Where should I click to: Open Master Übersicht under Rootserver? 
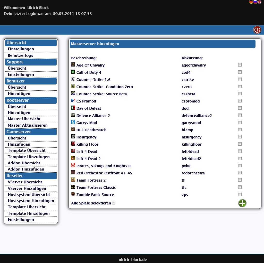[x=24, y=119]
